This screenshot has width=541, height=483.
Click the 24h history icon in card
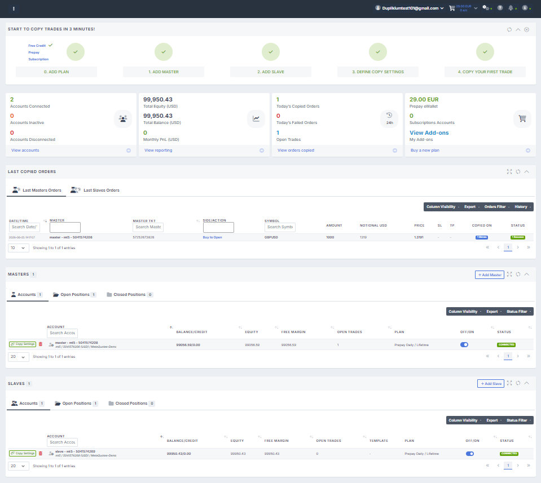click(389, 118)
